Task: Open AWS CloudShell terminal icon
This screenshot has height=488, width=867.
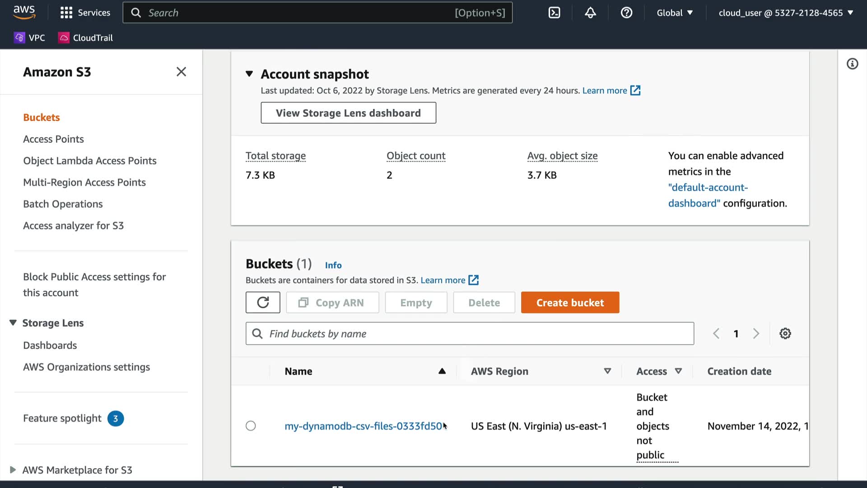Action: 554,13
